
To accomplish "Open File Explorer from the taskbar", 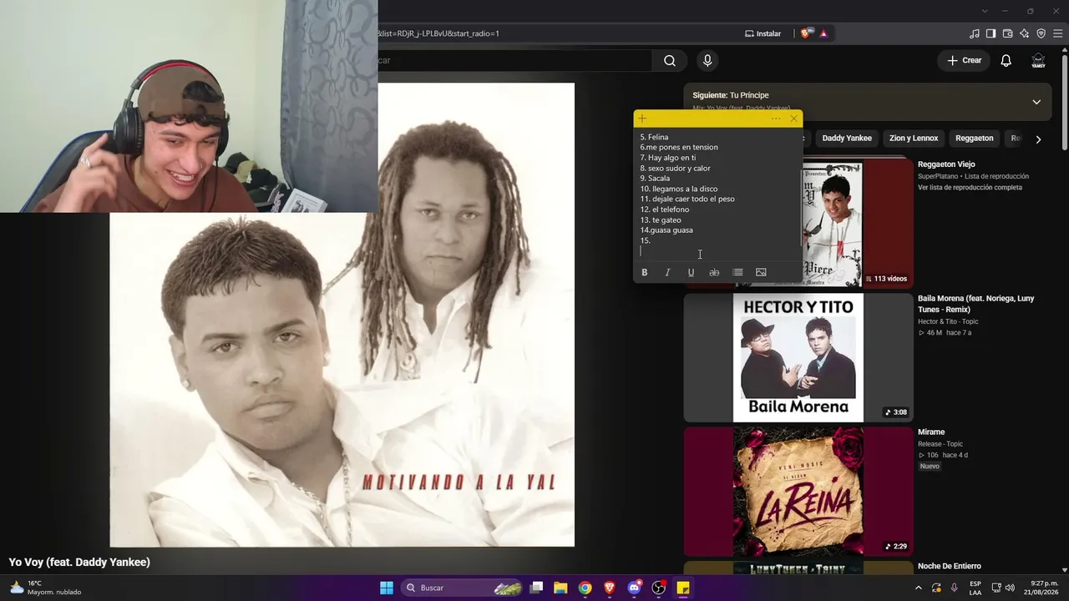I will click(x=560, y=588).
